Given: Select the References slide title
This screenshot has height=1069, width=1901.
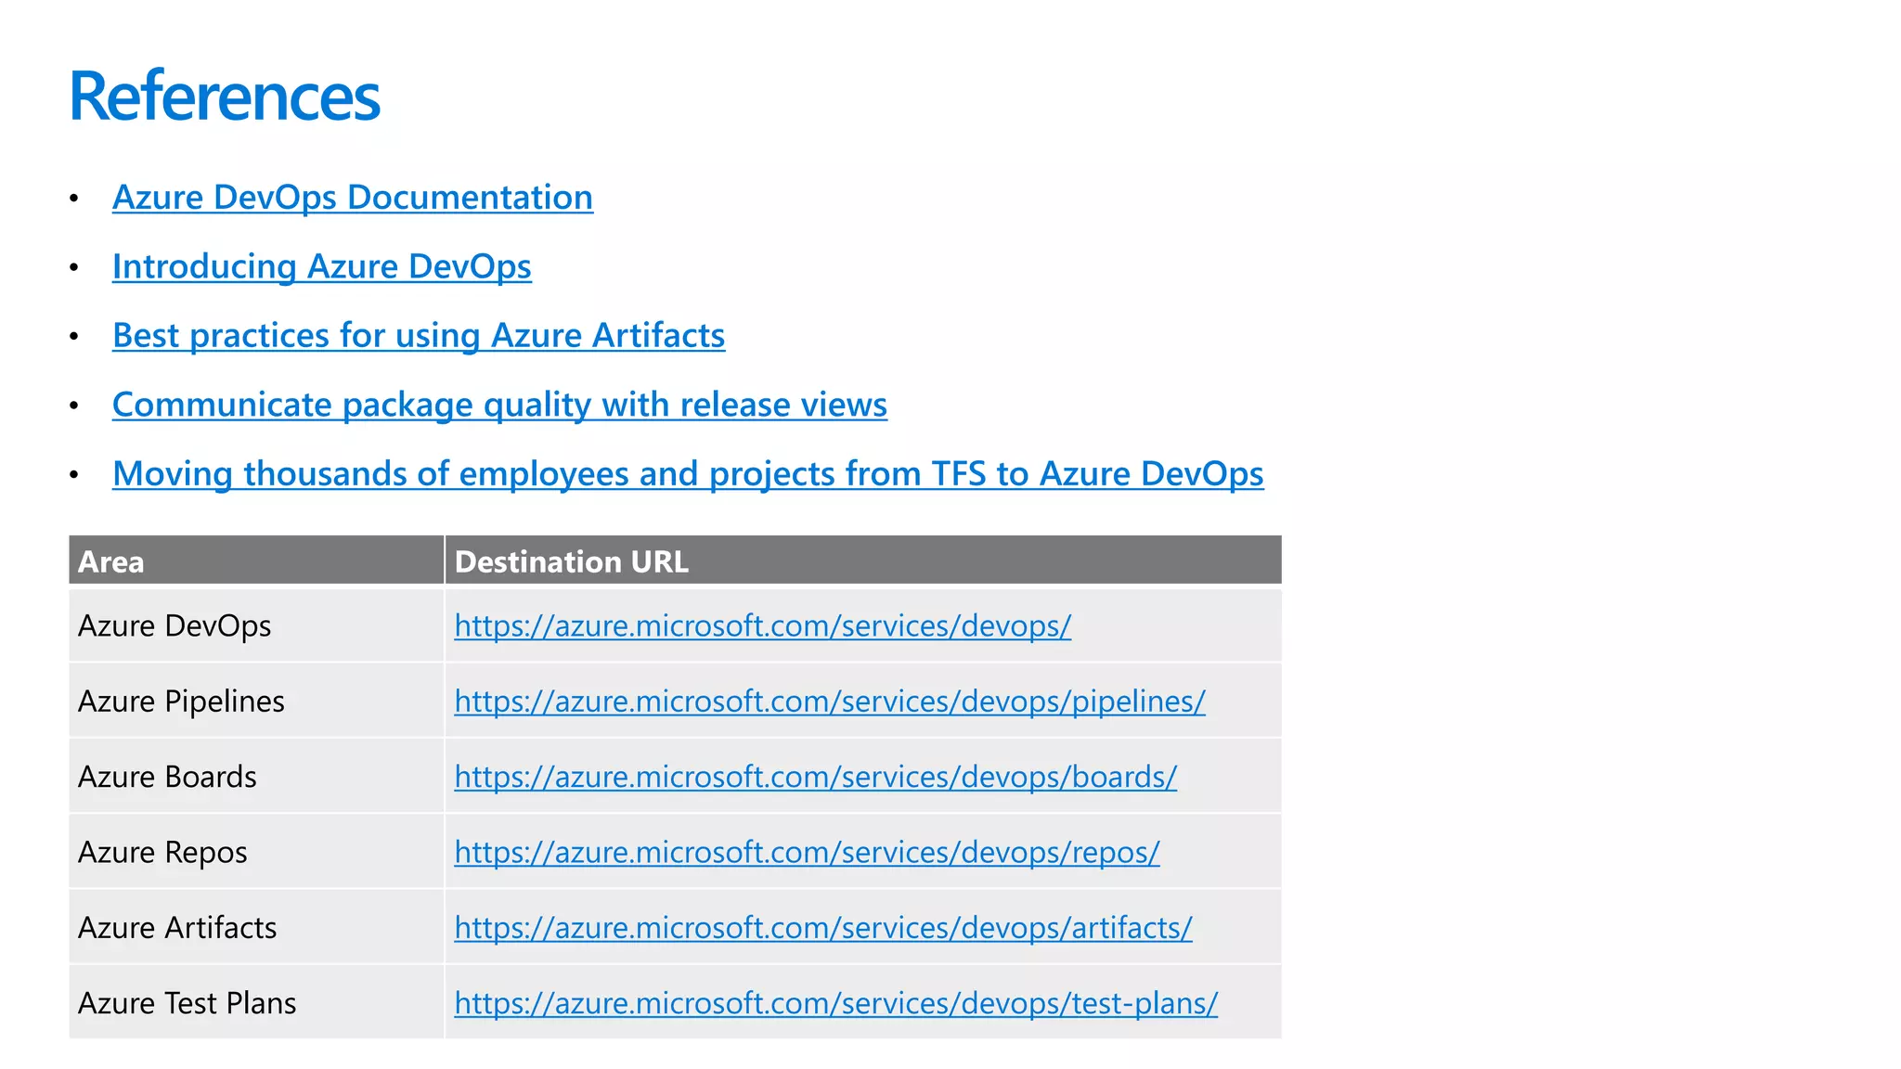Looking at the screenshot, I should point(225,97).
